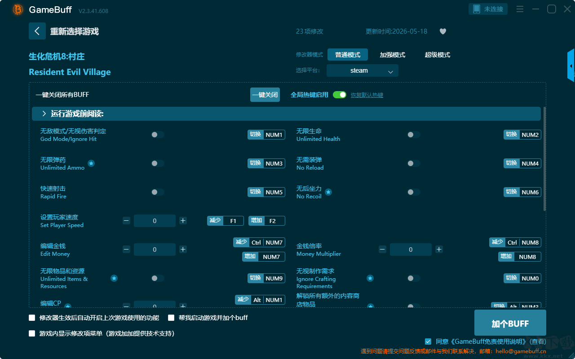575x359 pixels.
Task: Click NUM4 hotkey for No Reload
Action: [522, 163]
